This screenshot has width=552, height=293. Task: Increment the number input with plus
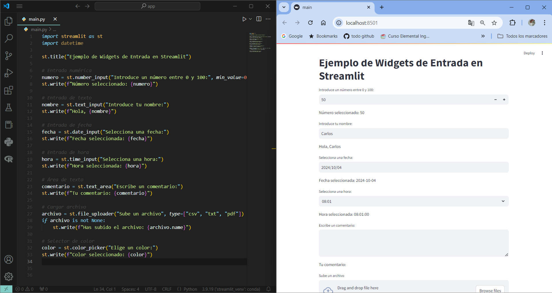click(504, 100)
